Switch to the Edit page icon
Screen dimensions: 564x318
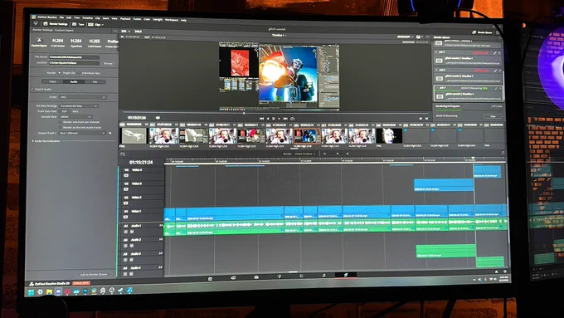(x=256, y=277)
